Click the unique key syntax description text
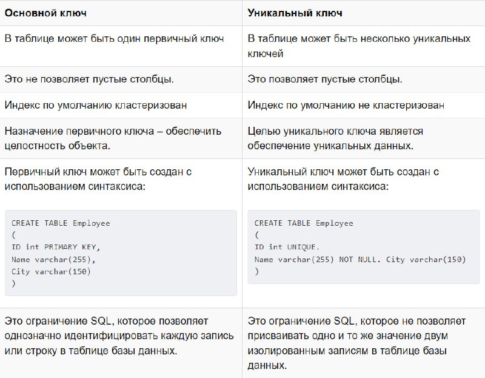This screenshot has width=485, height=378. 343,179
